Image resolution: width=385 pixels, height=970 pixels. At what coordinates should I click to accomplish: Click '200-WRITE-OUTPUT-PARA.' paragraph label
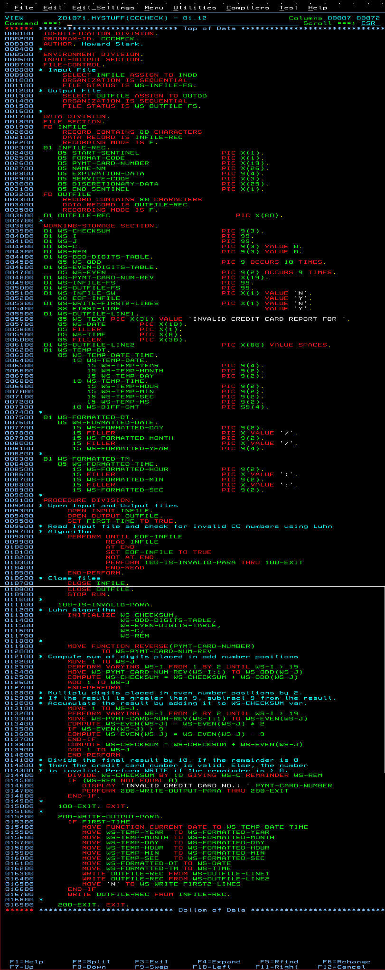click(111, 817)
